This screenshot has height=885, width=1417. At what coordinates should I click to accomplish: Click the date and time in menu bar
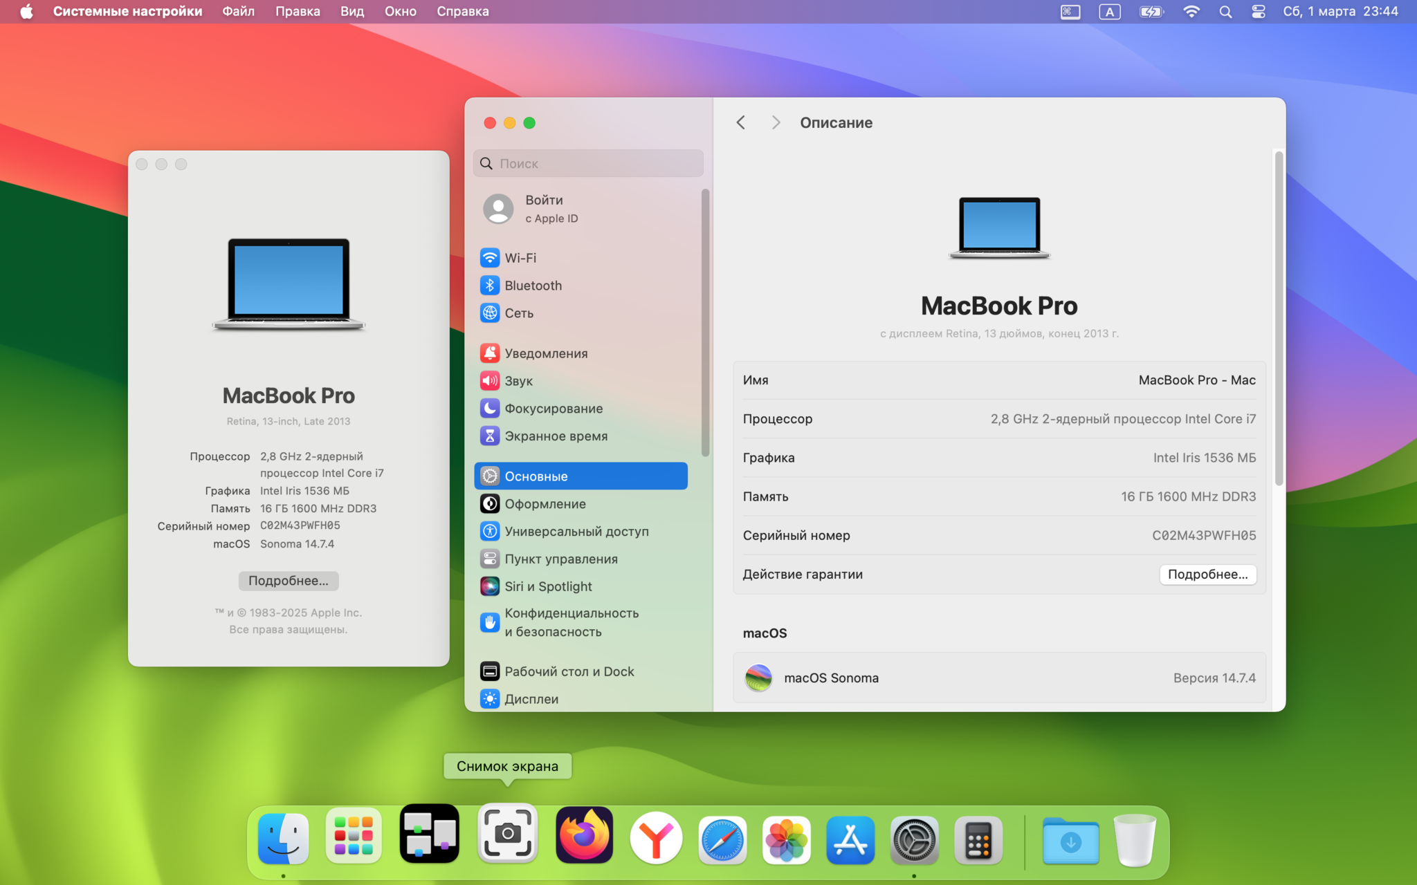tap(1340, 11)
